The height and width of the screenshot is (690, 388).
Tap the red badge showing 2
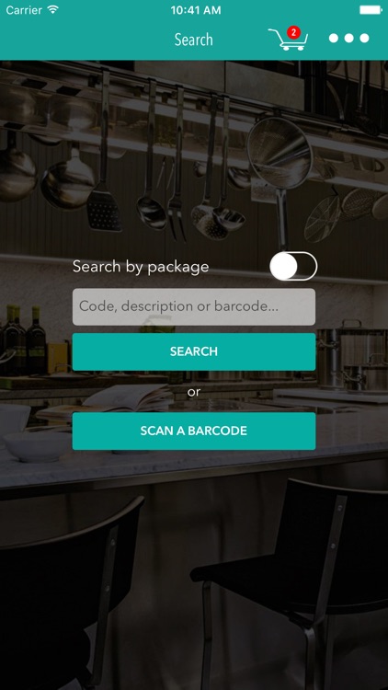tap(293, 32)
